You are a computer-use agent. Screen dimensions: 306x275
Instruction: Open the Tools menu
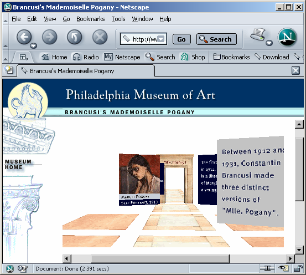(x=118, y=19)
